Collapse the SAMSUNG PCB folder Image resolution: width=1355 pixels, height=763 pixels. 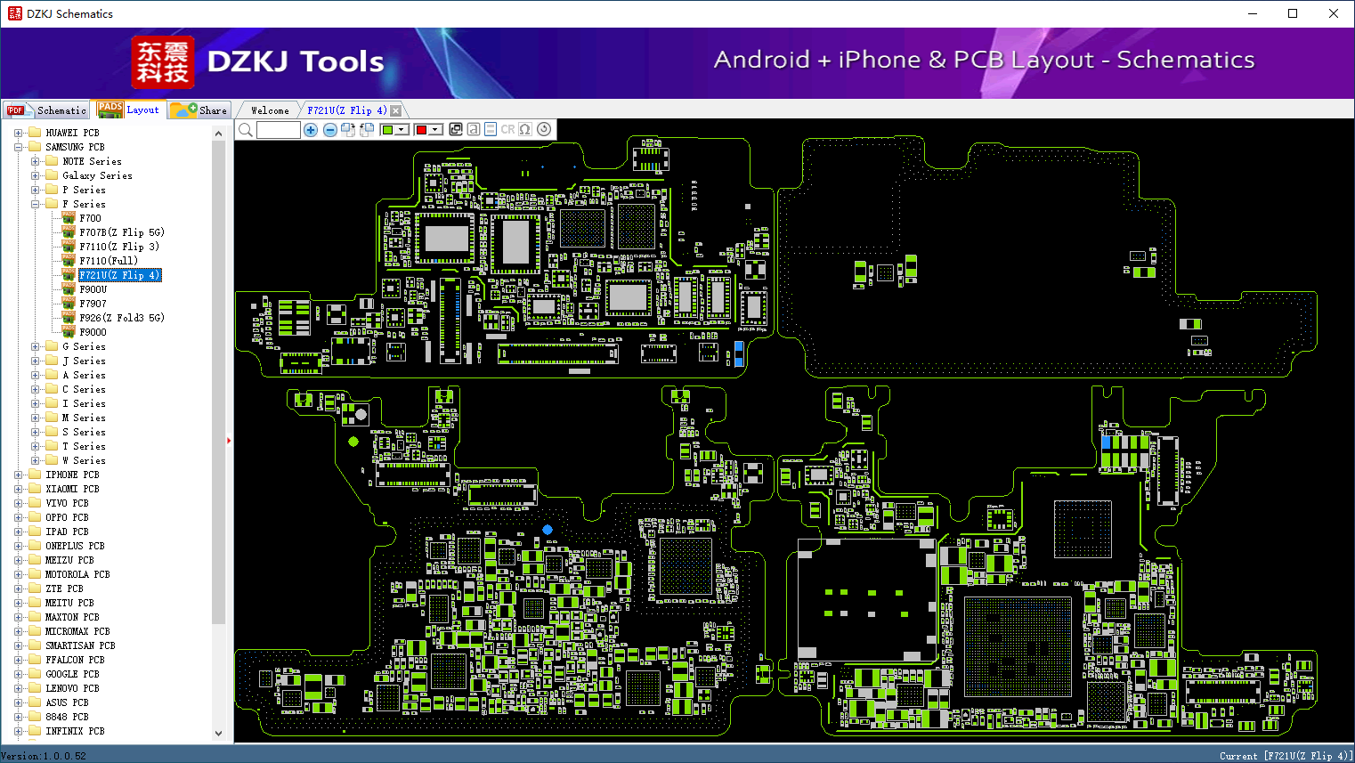click(19, 147)
